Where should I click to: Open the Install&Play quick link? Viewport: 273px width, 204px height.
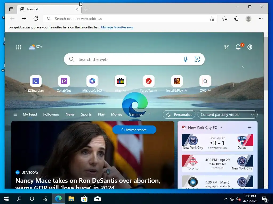tap(177, 84)
